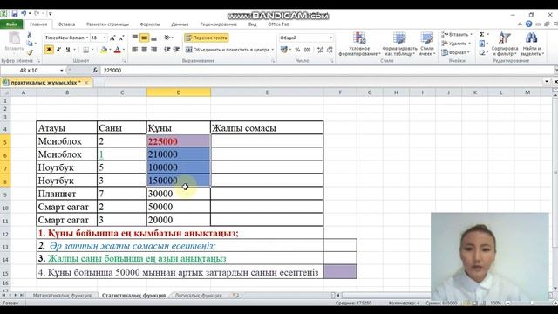Viewport: 558px width, 314px height.
Task: Open the Times New Roman font dropdown
Action: tap(87, 38)
